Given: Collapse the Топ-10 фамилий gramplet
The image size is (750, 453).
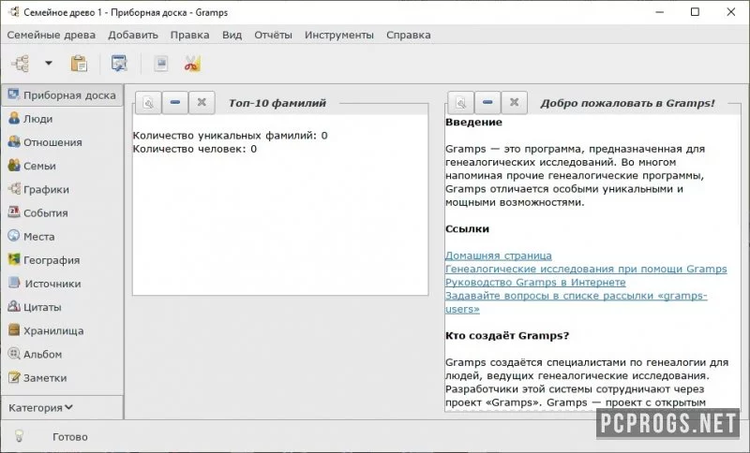Looking at the screenshot, I should tap(175, 103).
